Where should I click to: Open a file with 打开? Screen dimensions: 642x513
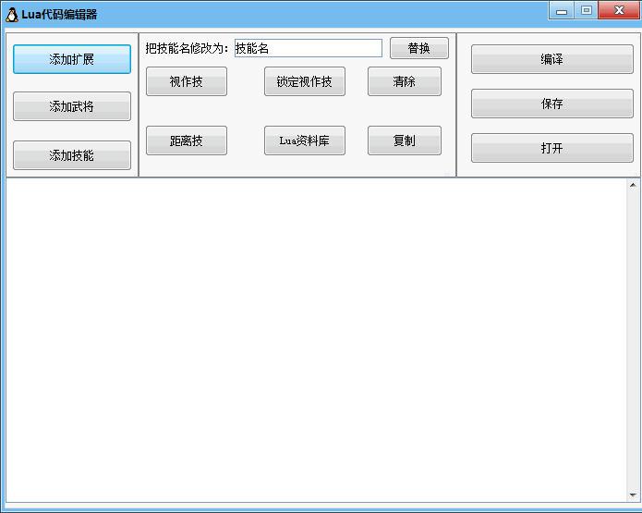click(x=551, y=148)
